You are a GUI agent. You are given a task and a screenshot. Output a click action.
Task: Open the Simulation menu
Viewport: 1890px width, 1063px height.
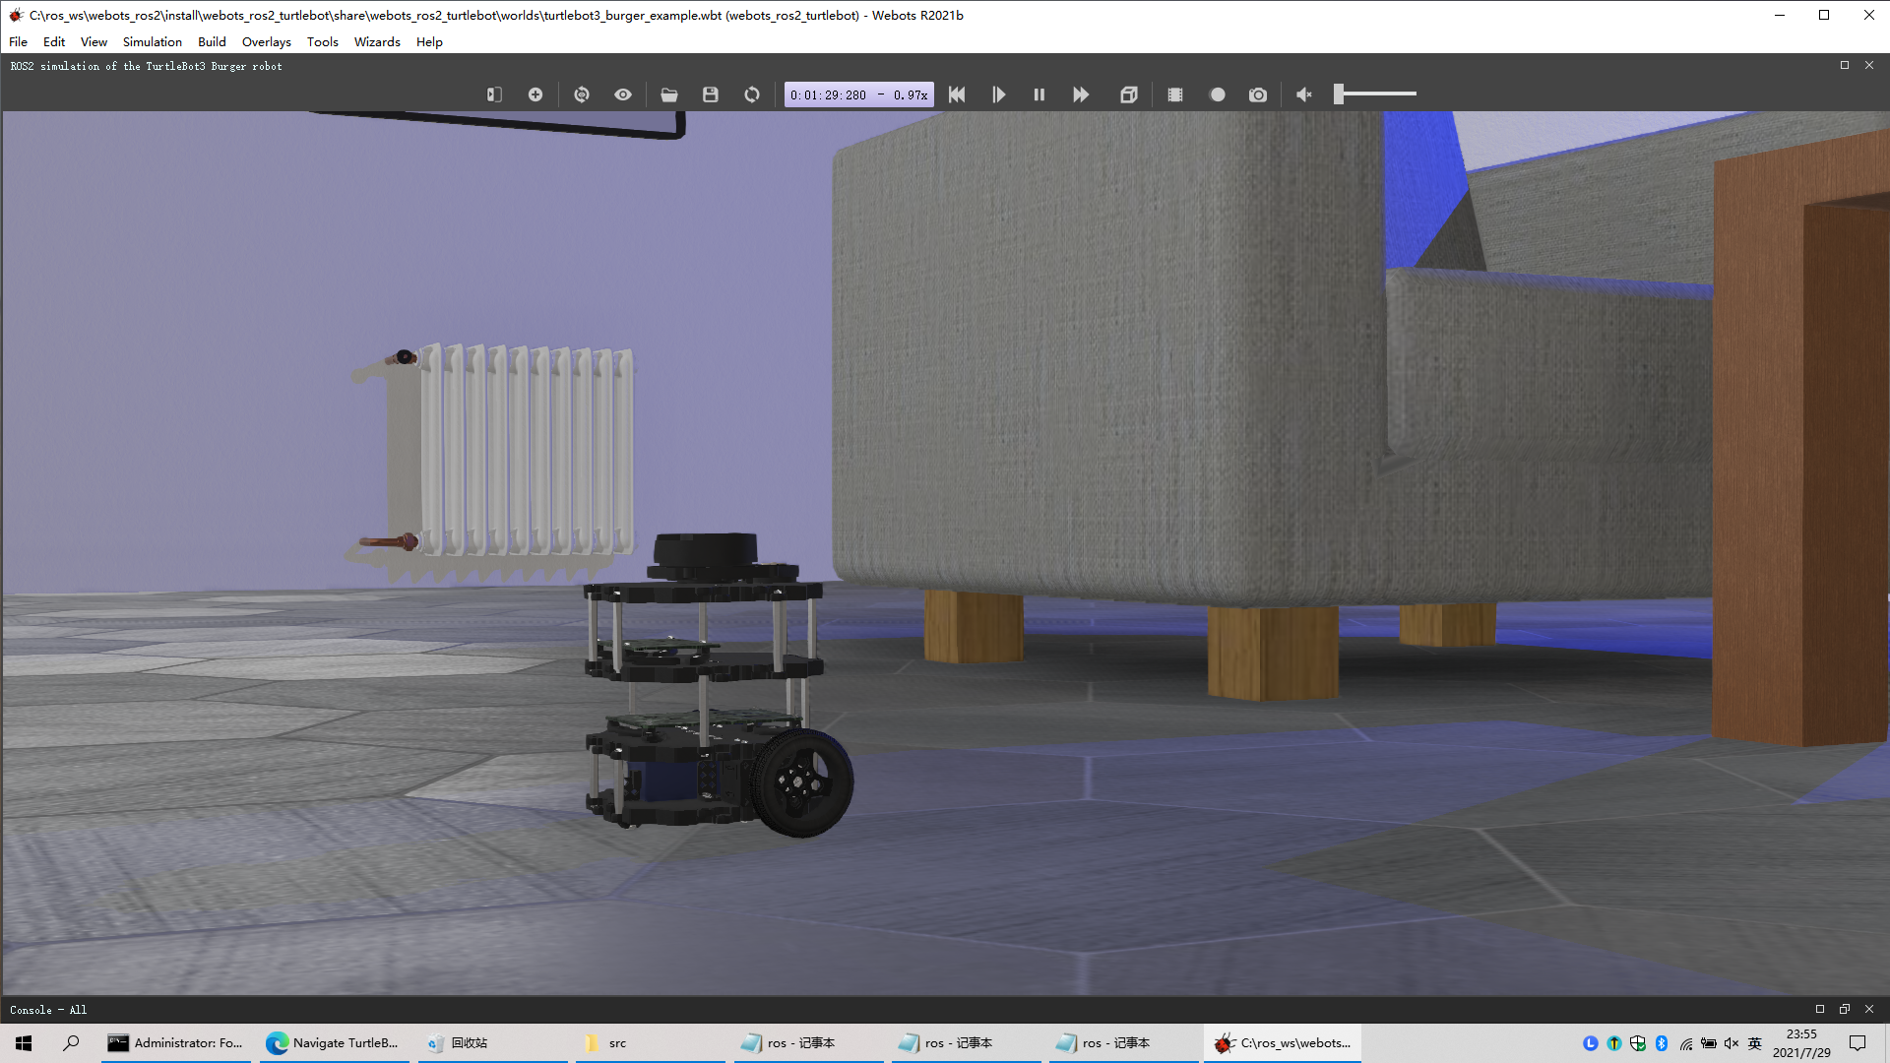coord(152,42)
